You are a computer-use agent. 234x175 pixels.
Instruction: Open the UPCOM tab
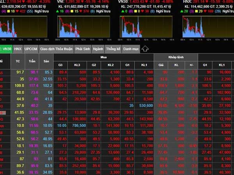[x=31, y=49]
